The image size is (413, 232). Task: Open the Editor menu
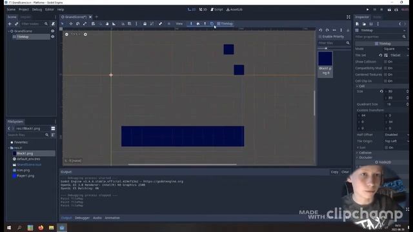pos(49,10)
